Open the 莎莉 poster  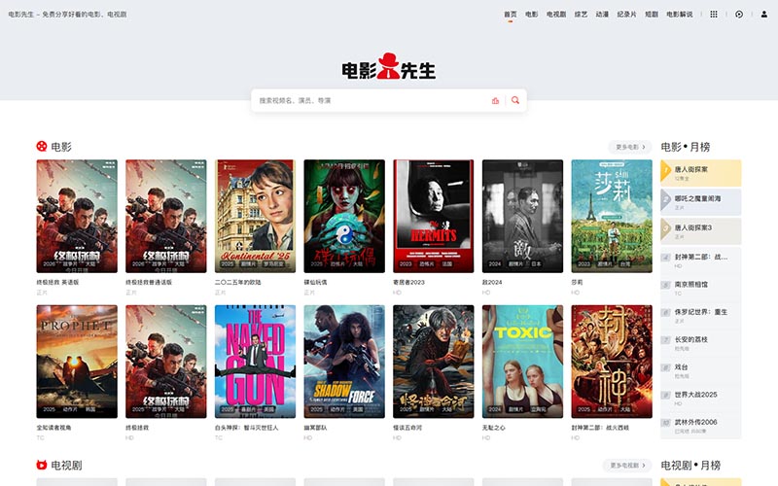pos(612,216)
